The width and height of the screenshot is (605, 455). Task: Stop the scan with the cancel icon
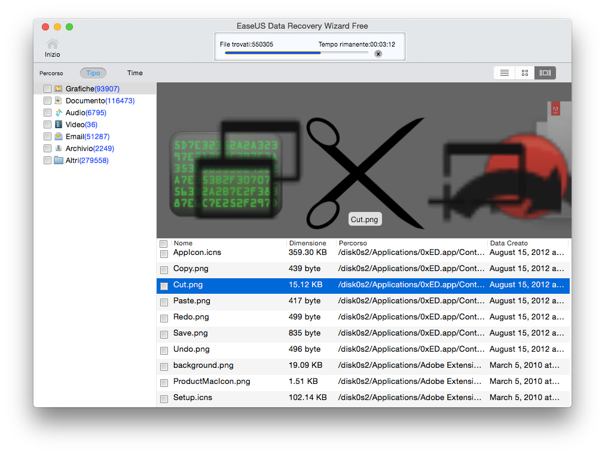(378, 54)
